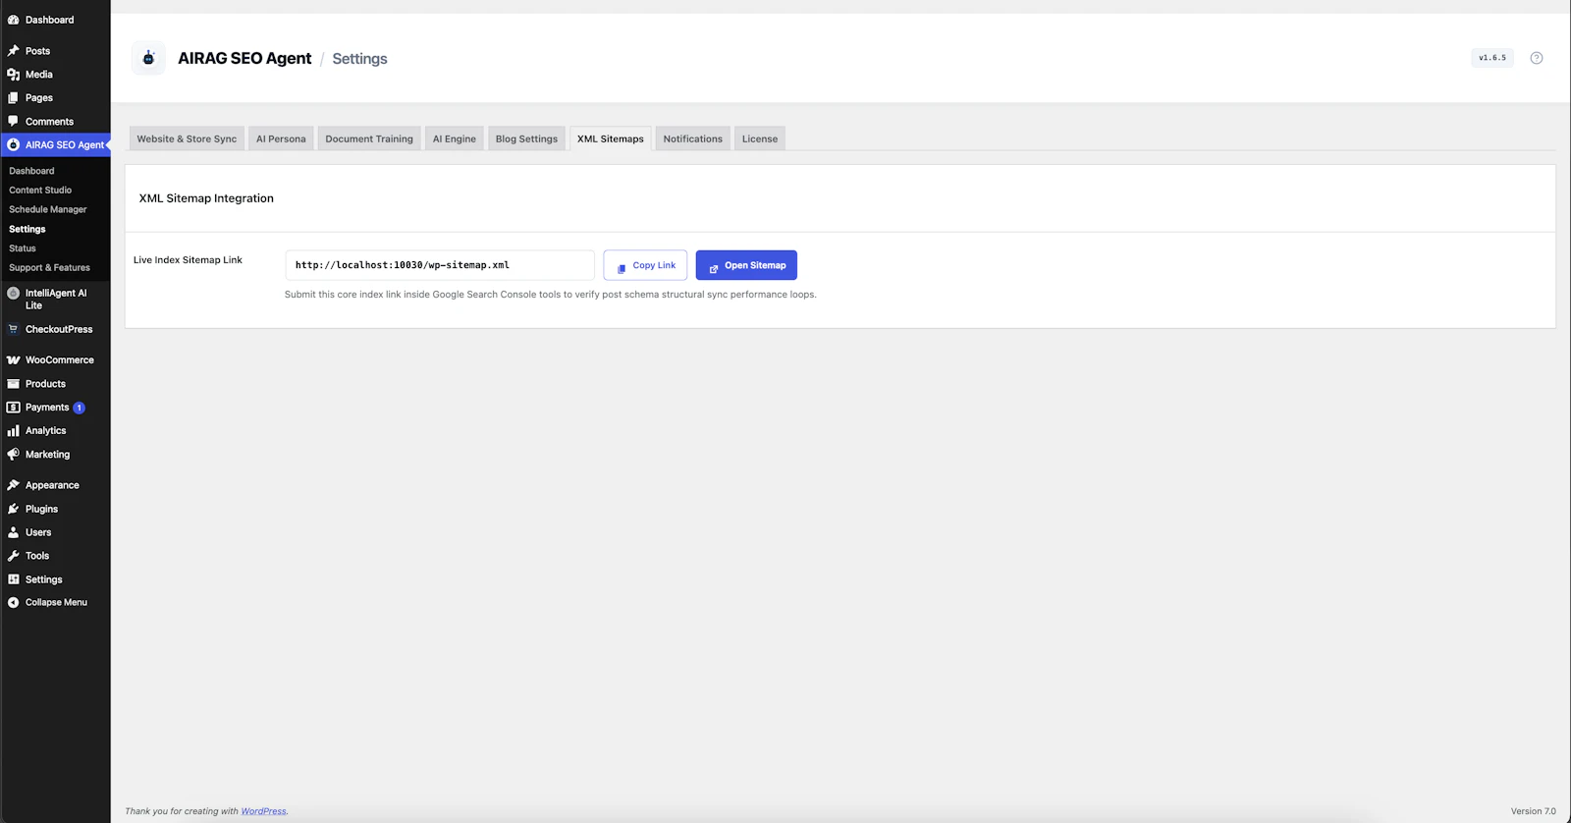
Task: Click the Collapse Menu arrow icon
Action: point(14,602)
